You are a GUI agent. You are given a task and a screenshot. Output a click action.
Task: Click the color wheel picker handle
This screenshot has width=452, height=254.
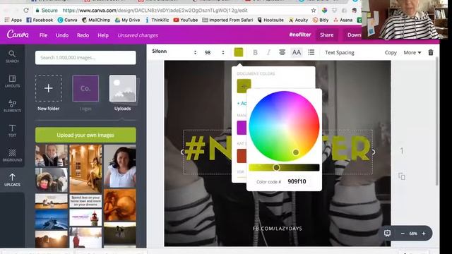pyautogui.click(x=296, y=152)
